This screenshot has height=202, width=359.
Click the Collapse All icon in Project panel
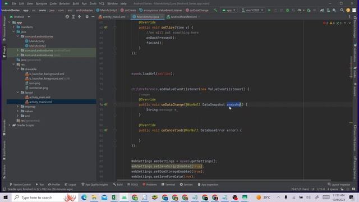coord(79,17)
